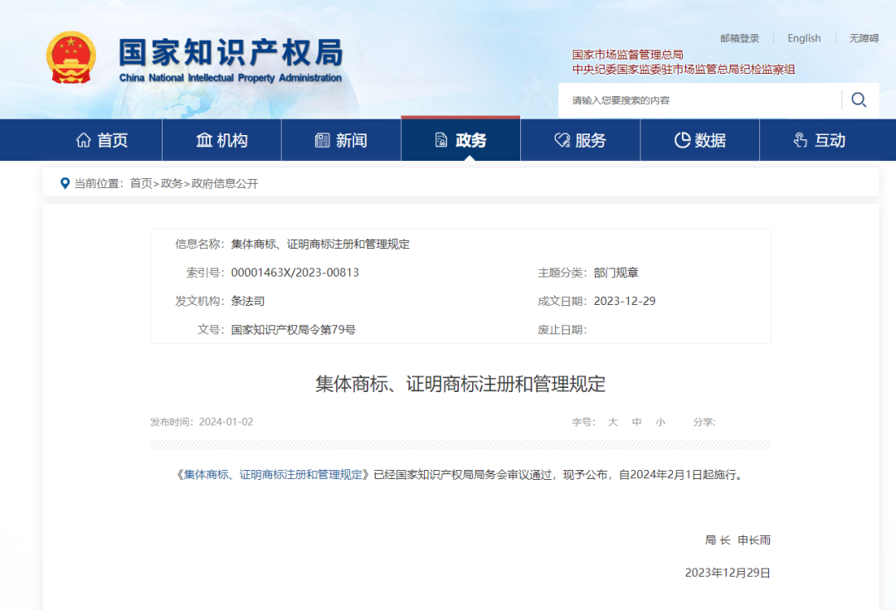Select the 大 font size option
The image size is (896, 610).
(x=613, y=422)
